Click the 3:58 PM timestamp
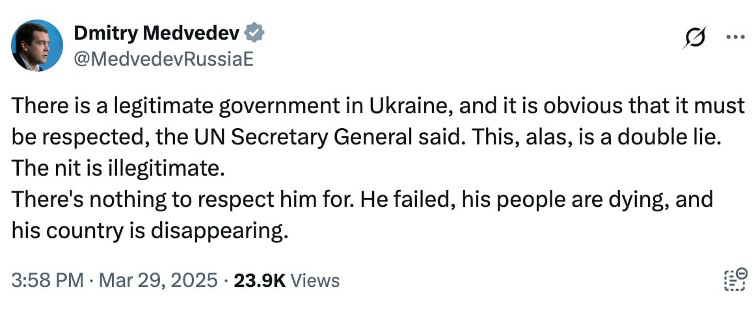 click(x=47, y=280)
